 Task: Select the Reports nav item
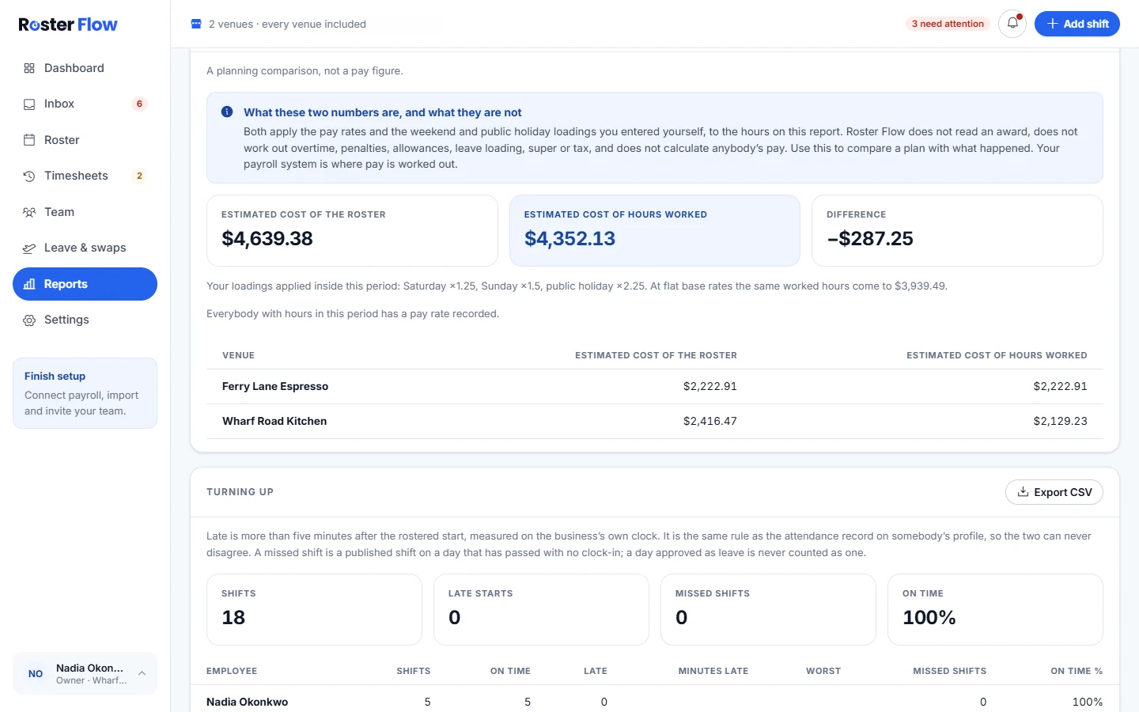click(85, 284)
